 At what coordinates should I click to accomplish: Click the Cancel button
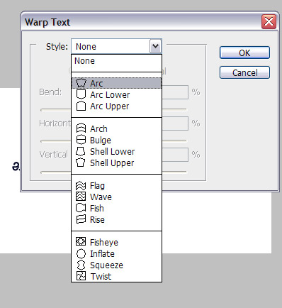(244, 72)
